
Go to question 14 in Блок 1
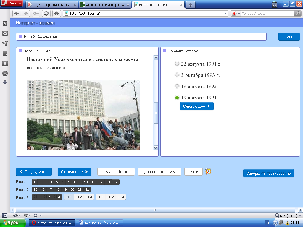115,182
